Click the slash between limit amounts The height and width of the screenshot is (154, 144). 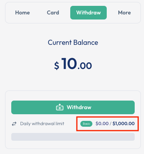[x=111, y=124]
